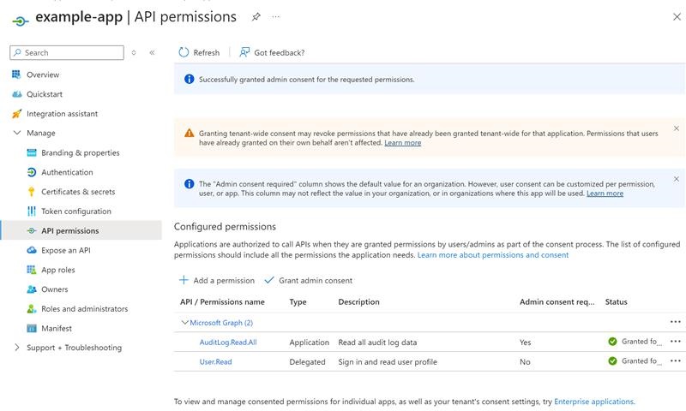
Task: Click the Refresh icon in toolbar
Action: click(184, 53)
